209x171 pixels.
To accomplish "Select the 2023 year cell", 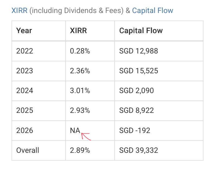I will (x=25, y=71).
